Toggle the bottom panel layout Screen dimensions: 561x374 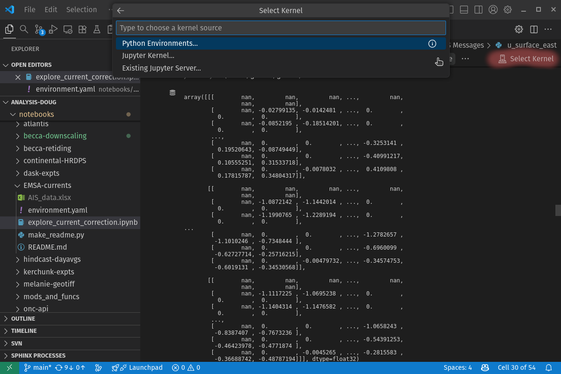(464, 9)
